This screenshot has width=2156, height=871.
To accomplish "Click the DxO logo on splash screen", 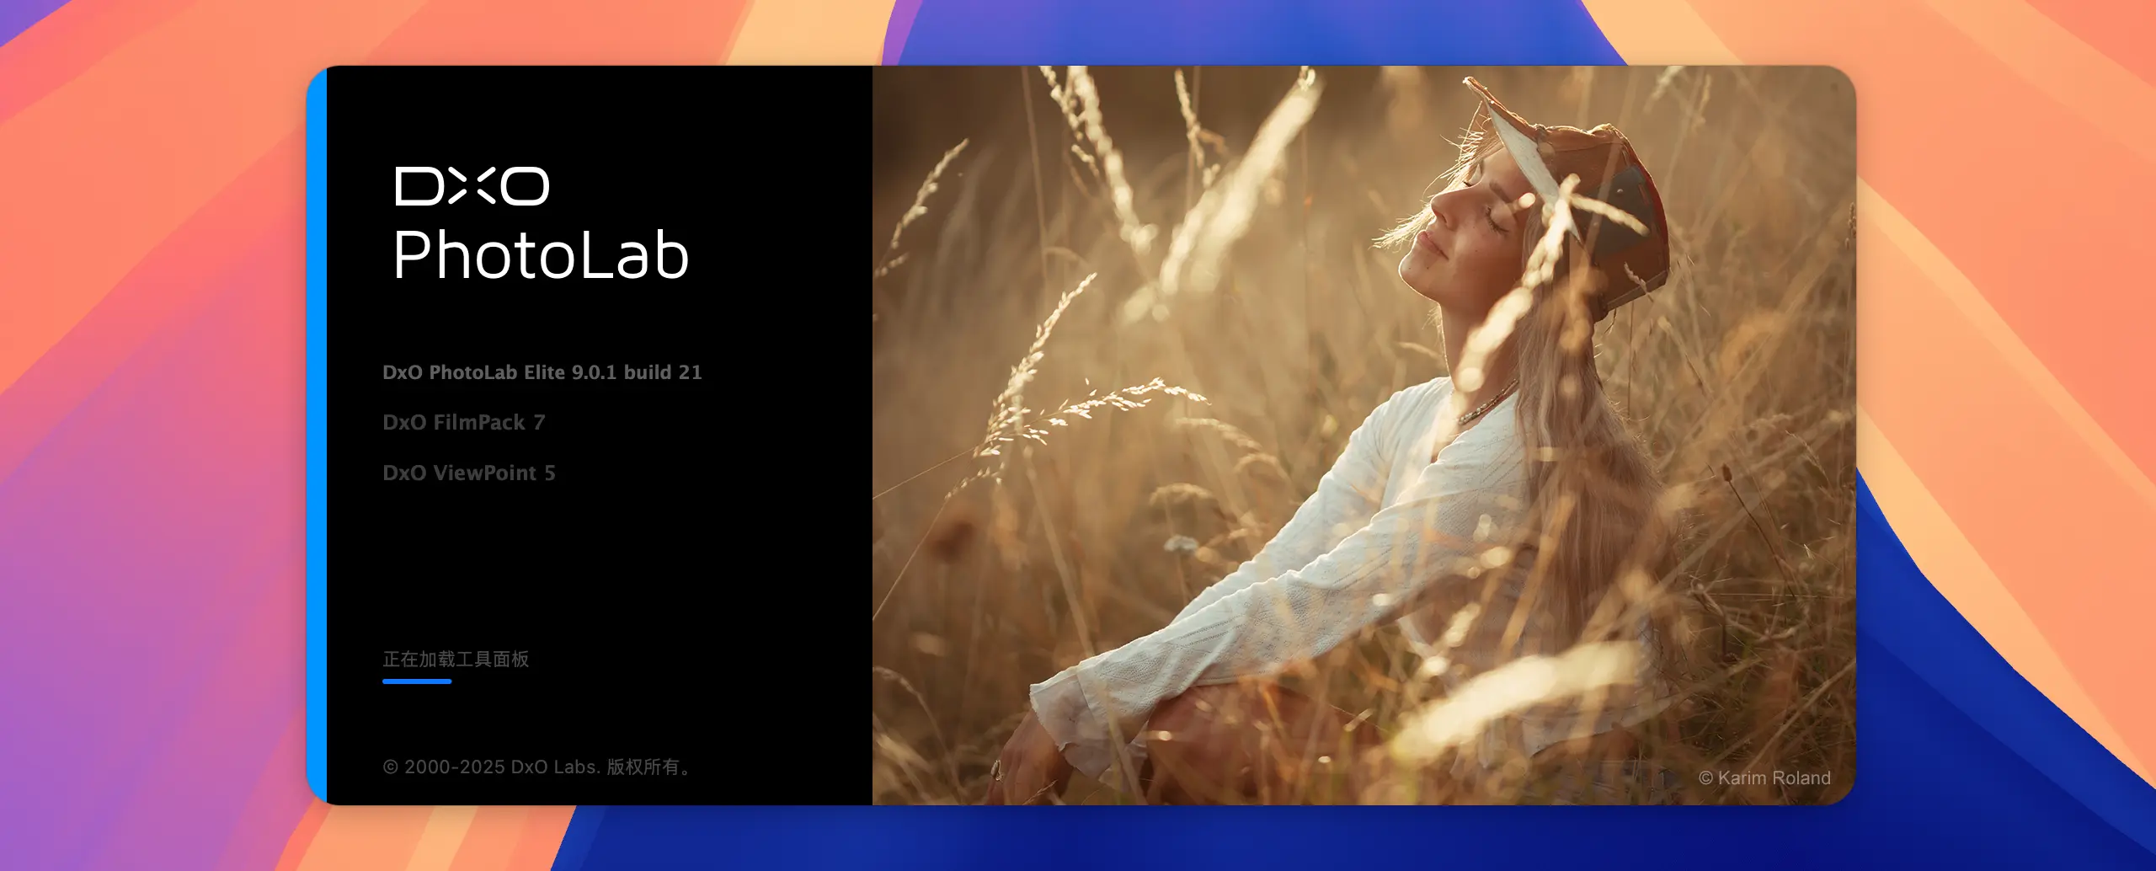I will (x=472, y=186).
